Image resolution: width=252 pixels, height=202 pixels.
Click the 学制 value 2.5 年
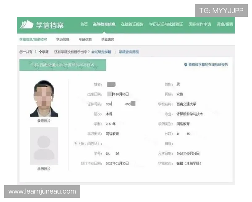(x=110, y=124)
